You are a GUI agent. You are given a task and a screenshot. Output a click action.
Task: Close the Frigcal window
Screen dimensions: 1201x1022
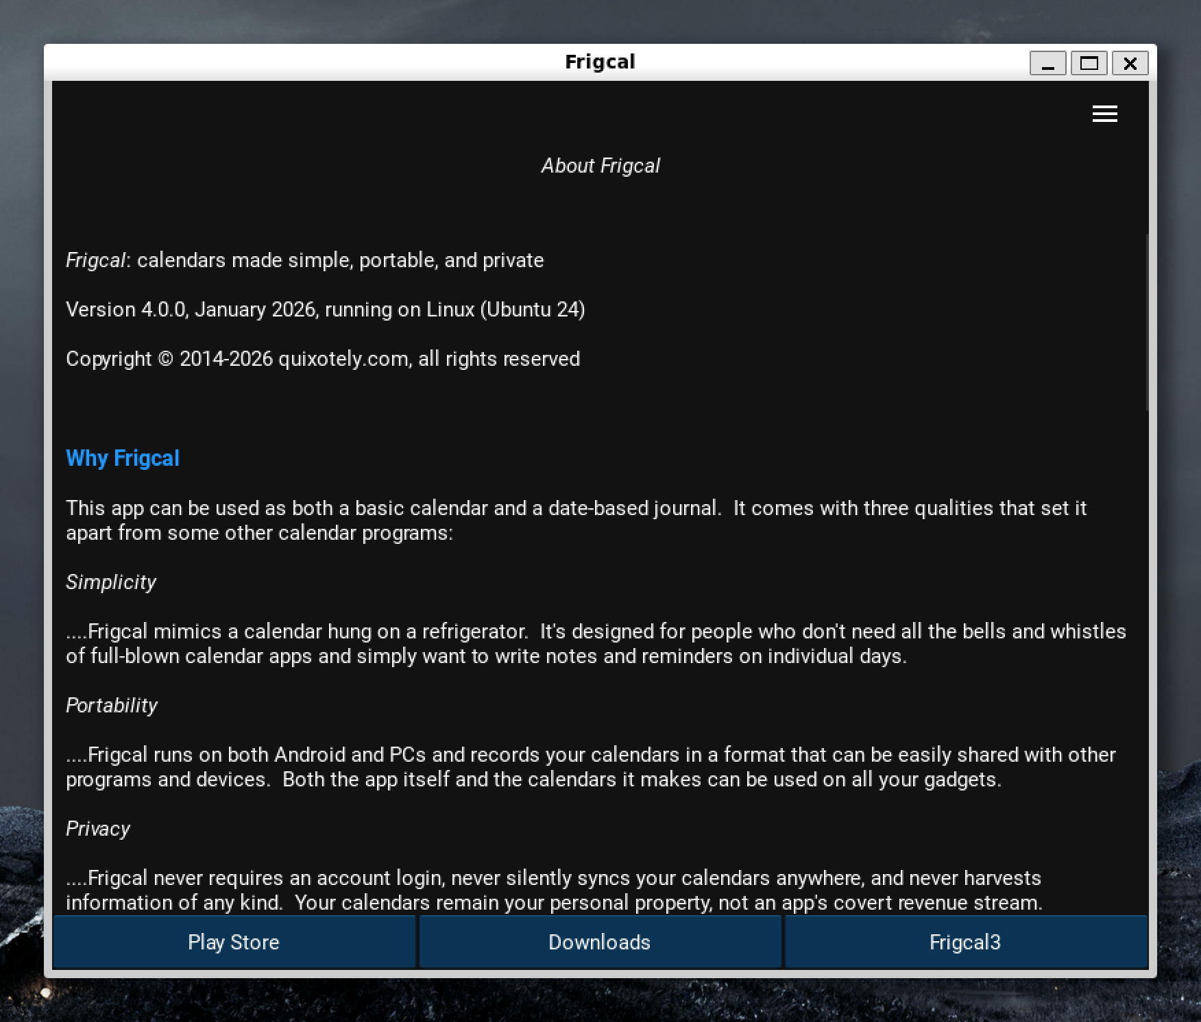[x=1130, y=64]
